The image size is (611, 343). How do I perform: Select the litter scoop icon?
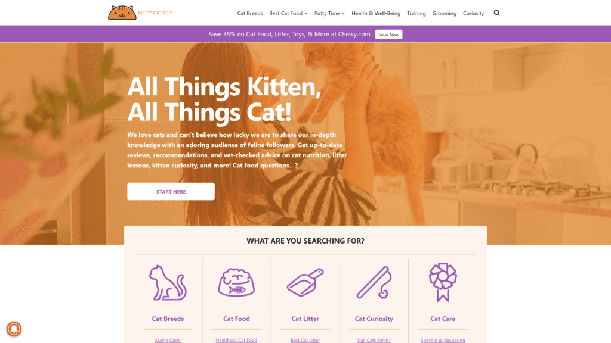[x=305, y=282]
